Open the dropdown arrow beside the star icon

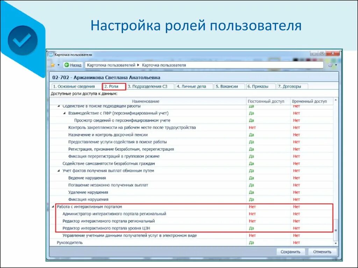pos(59,65)
